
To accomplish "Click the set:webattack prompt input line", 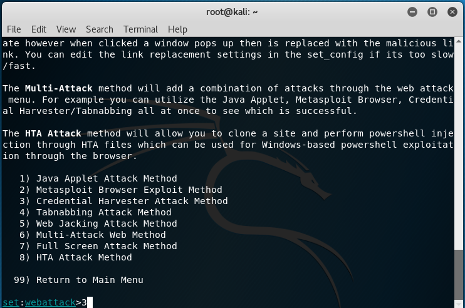I will pos(227,302).
